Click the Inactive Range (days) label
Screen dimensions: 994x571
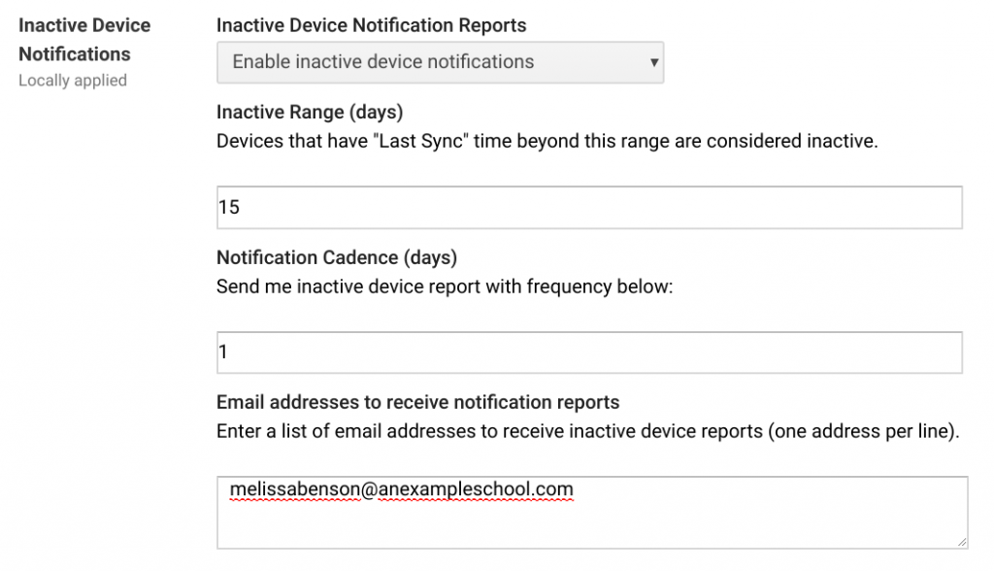[x=309, y=112]
